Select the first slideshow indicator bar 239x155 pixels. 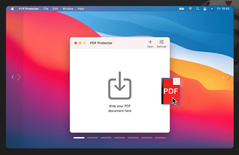point(79,138)
